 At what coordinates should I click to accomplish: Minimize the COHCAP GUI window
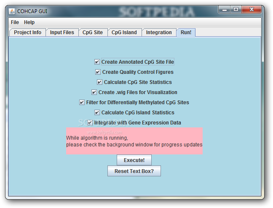click(225, 10)
